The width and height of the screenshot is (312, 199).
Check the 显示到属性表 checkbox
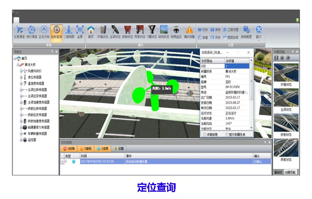pos(227,134)
